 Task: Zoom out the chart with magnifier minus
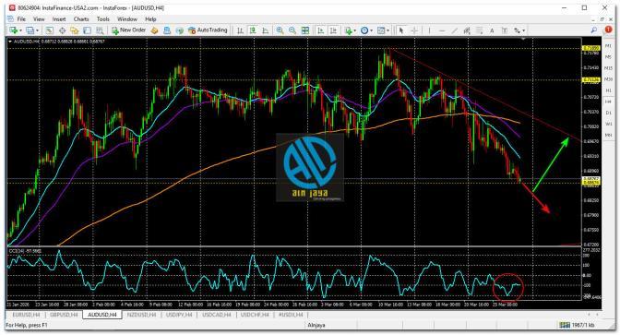click(x=292, y=30)
